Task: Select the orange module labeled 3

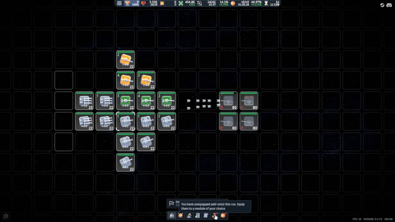Action: (x=146, y=80)
